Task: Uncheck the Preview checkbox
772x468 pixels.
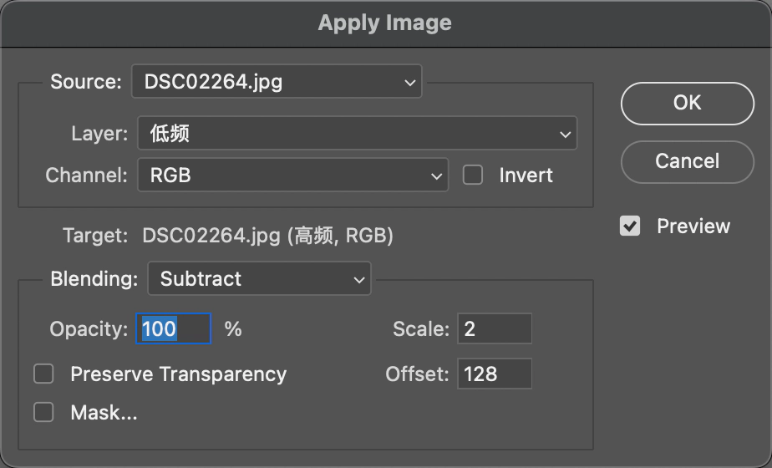Action: pos(630,226)
